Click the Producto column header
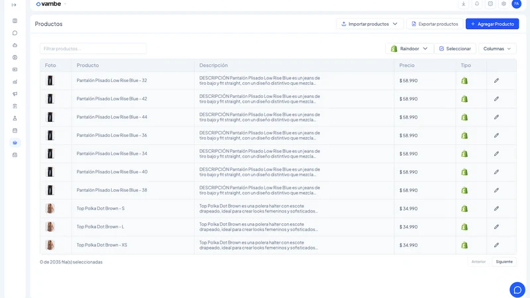Viewport: 530px width, 298px height. click(87, 65)
